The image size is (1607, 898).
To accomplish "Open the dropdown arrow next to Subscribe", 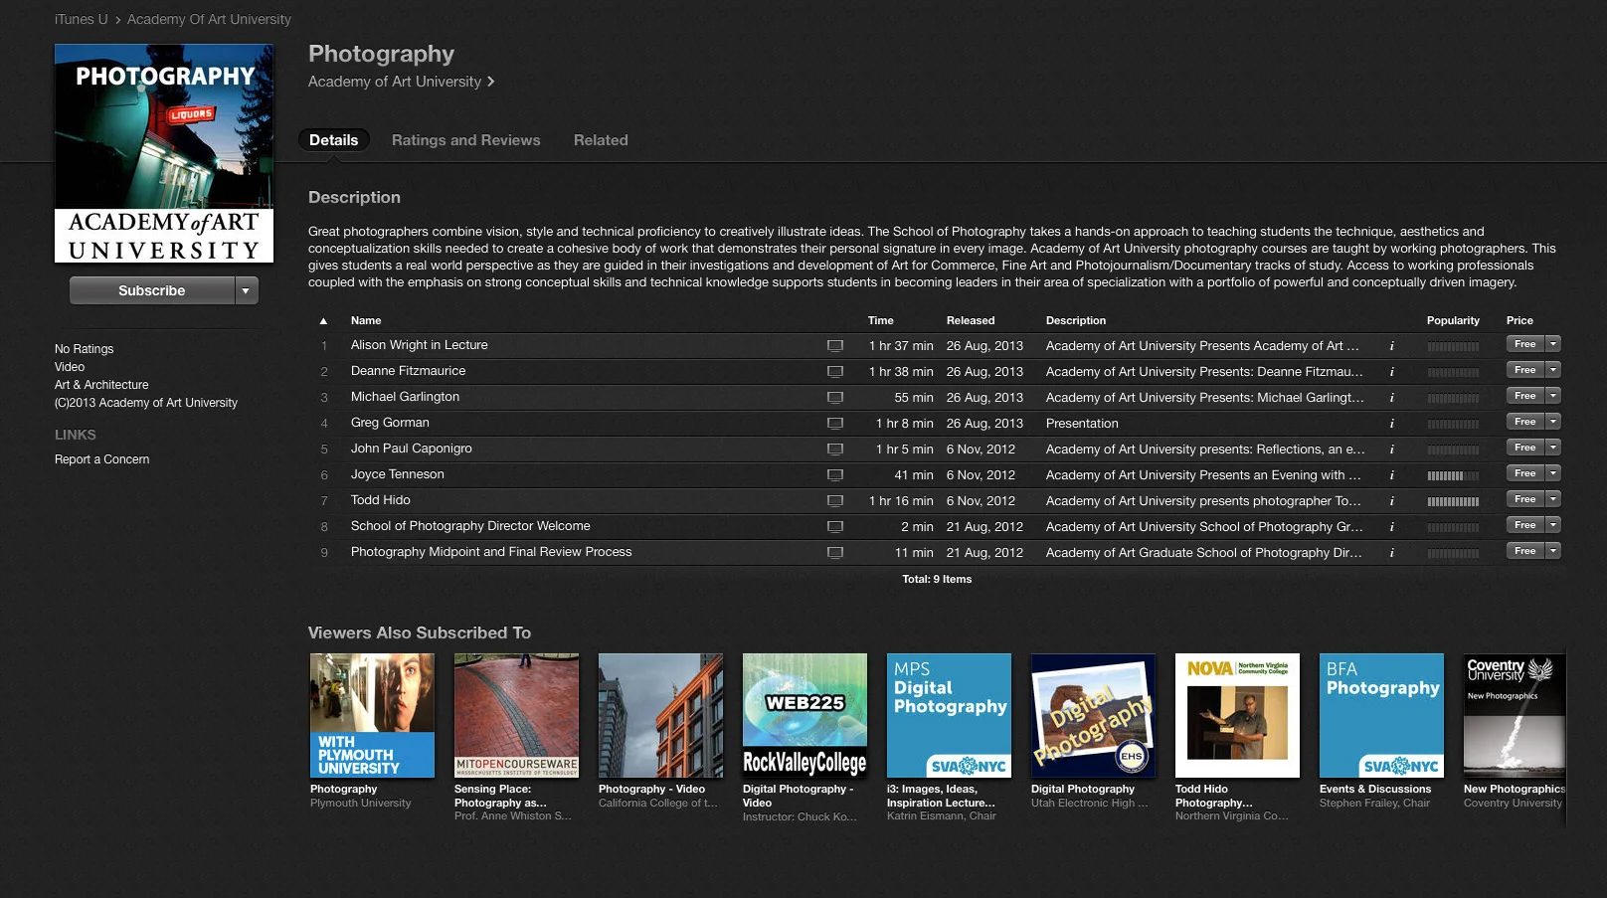I will 245,290.
